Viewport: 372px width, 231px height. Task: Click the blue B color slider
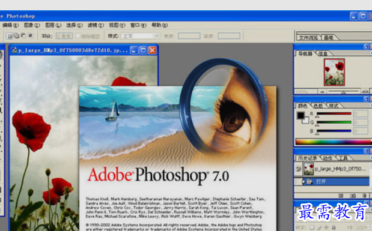[334, 131]
